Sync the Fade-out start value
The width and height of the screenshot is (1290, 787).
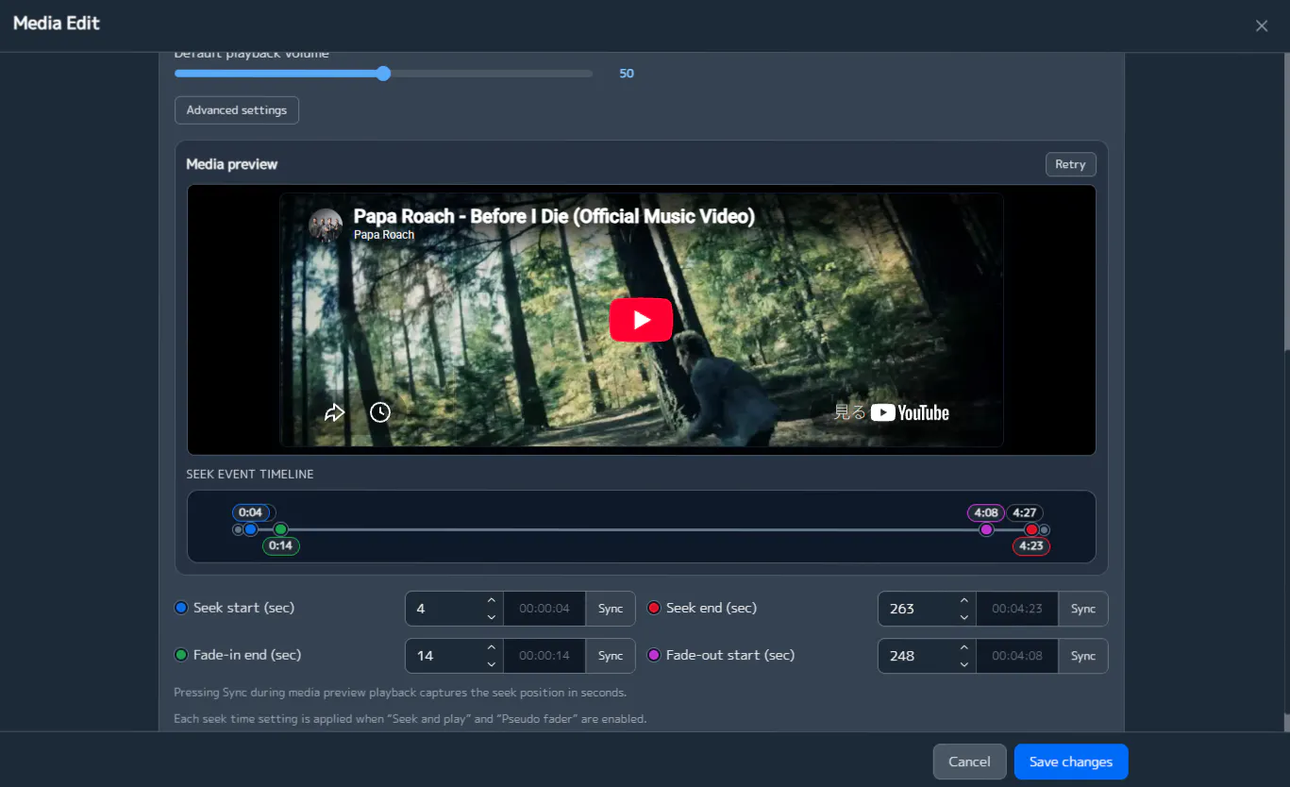pos(1083,656)
